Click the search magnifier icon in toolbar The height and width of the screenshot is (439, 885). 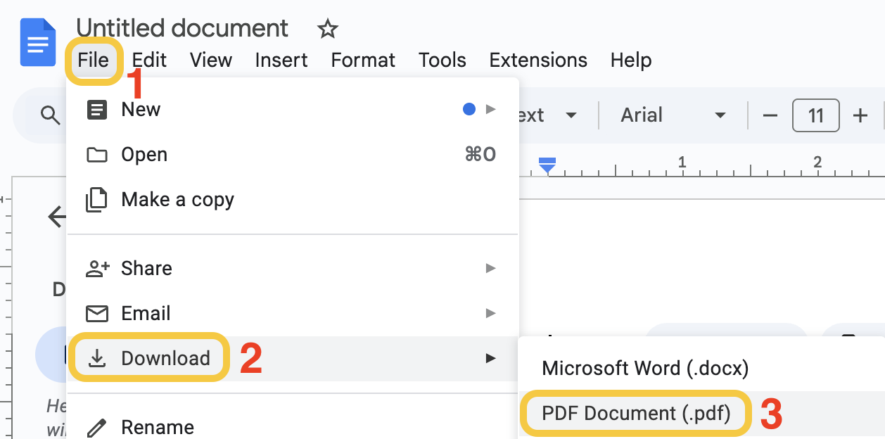[50, 115]
